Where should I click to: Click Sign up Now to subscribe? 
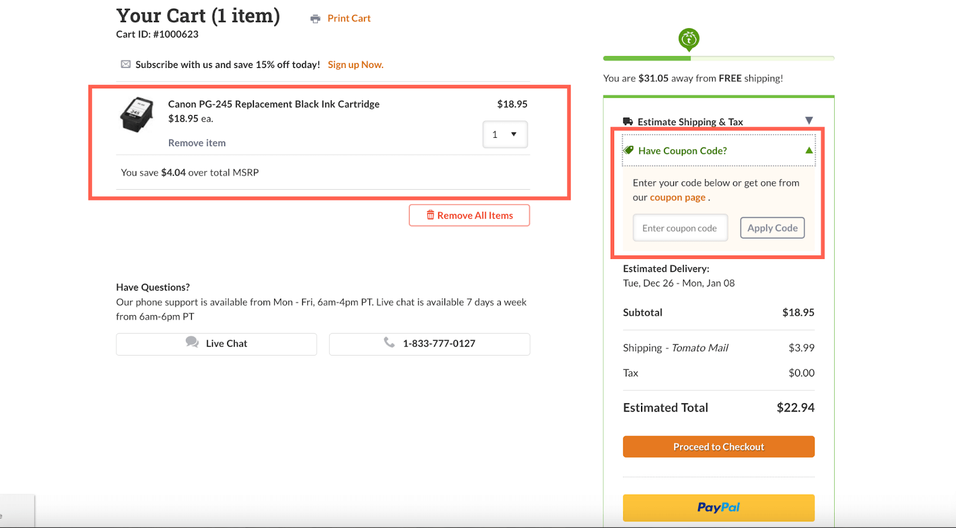355,64
